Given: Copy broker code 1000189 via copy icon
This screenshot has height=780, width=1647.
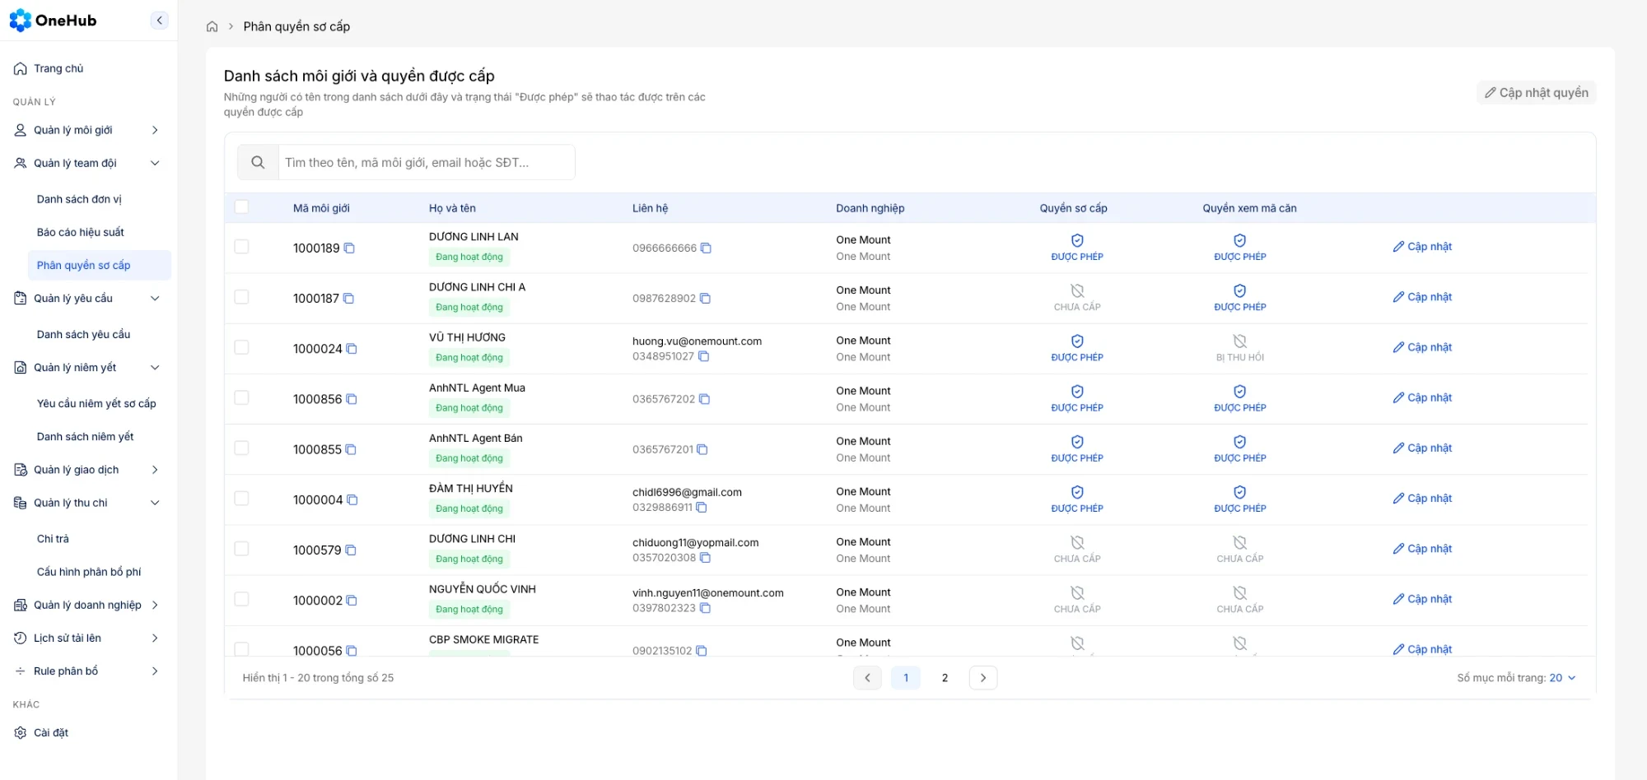Looking at the screenshot, I should [349, 248].
